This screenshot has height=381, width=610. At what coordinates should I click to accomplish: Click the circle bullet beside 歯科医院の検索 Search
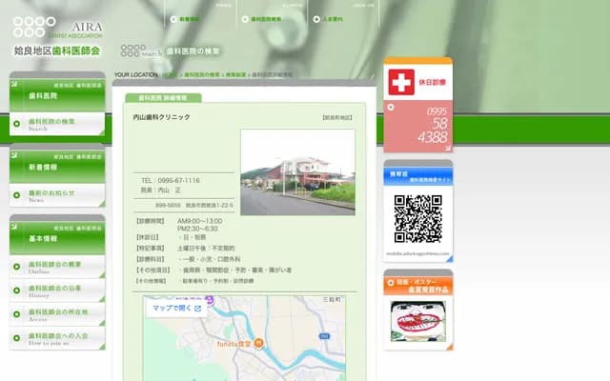coord(17,124)
